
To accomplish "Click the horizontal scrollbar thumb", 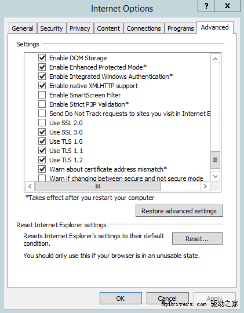I will pos(98,186).
